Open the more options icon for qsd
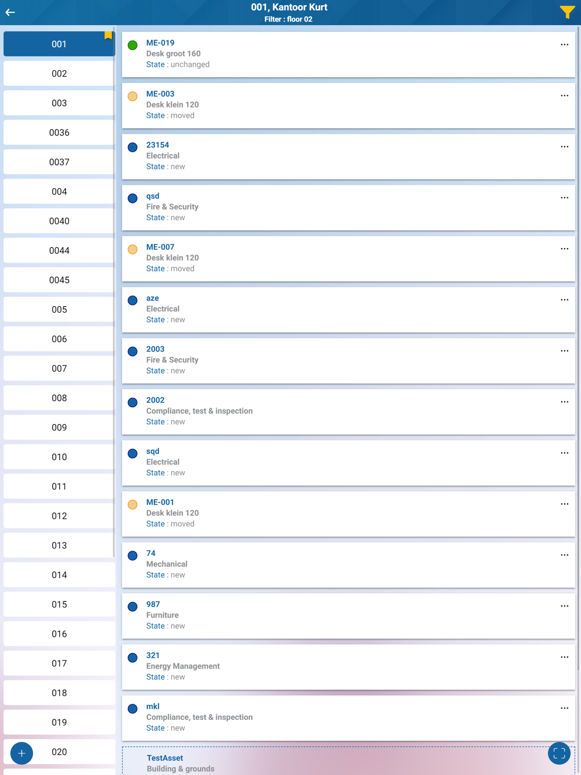This screenshot has width=581, height=775. 564,198
